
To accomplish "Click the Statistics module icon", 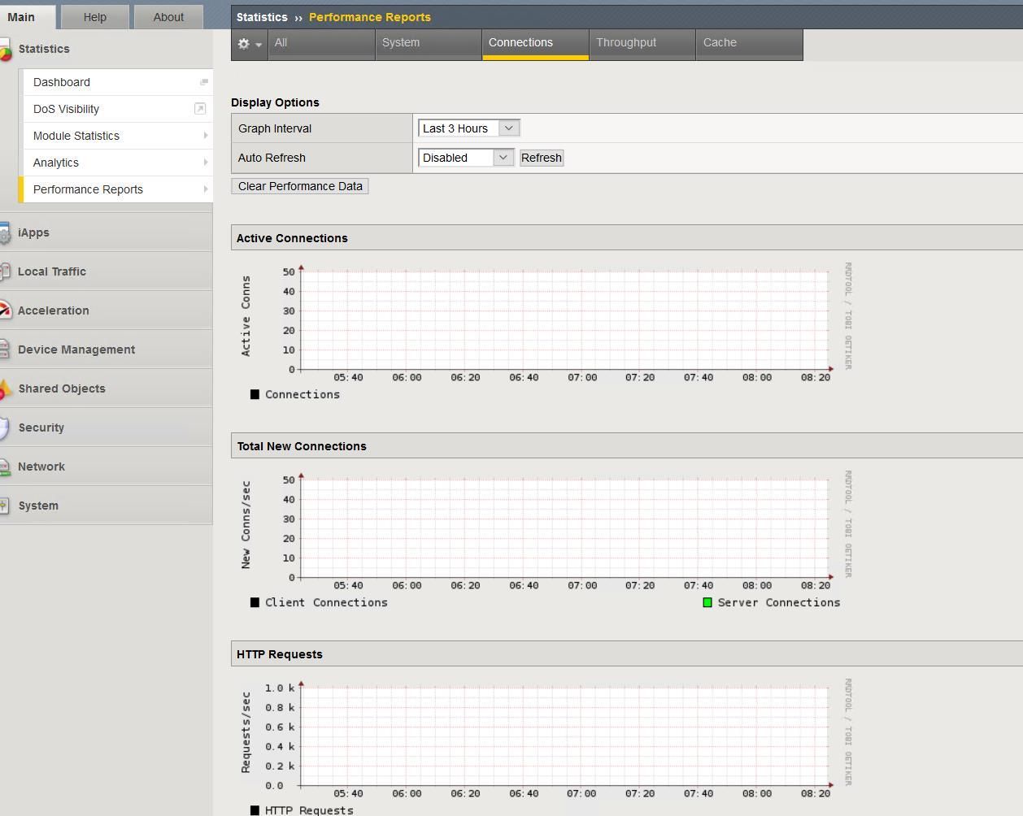I will pos(6,51).
